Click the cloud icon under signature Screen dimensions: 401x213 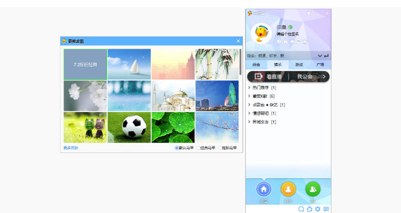(x=292, y=41)
